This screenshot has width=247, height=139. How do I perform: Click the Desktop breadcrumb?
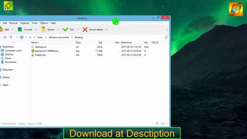click(79, 37)
